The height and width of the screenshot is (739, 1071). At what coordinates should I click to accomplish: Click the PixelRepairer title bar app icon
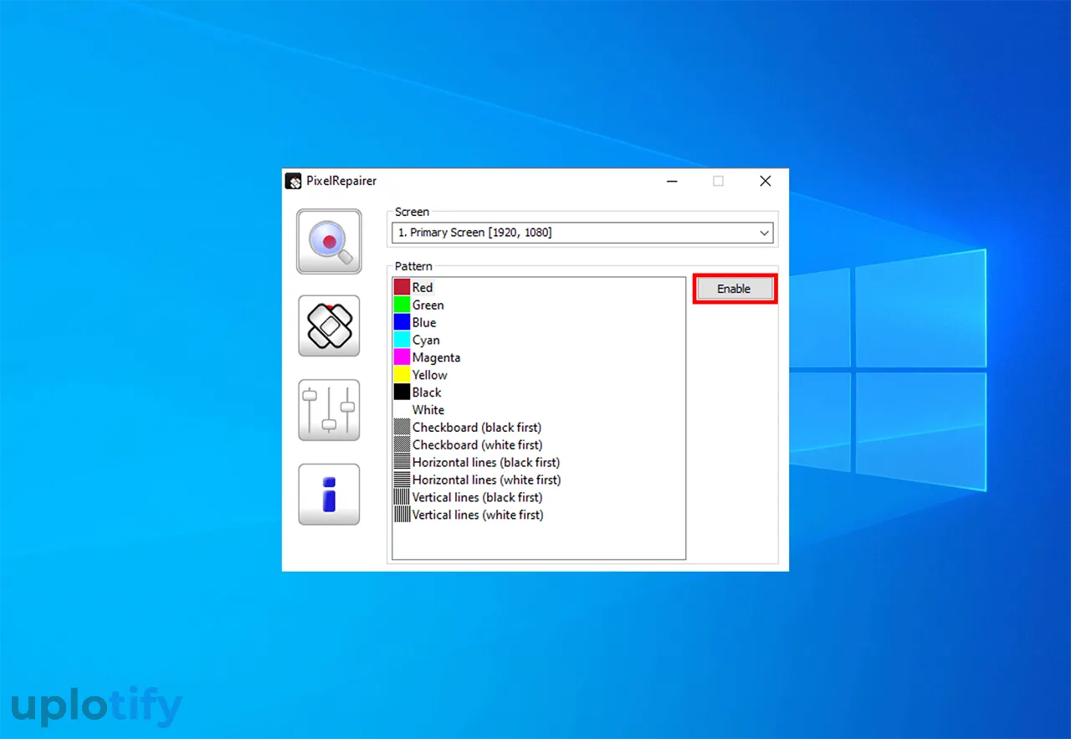293,182
